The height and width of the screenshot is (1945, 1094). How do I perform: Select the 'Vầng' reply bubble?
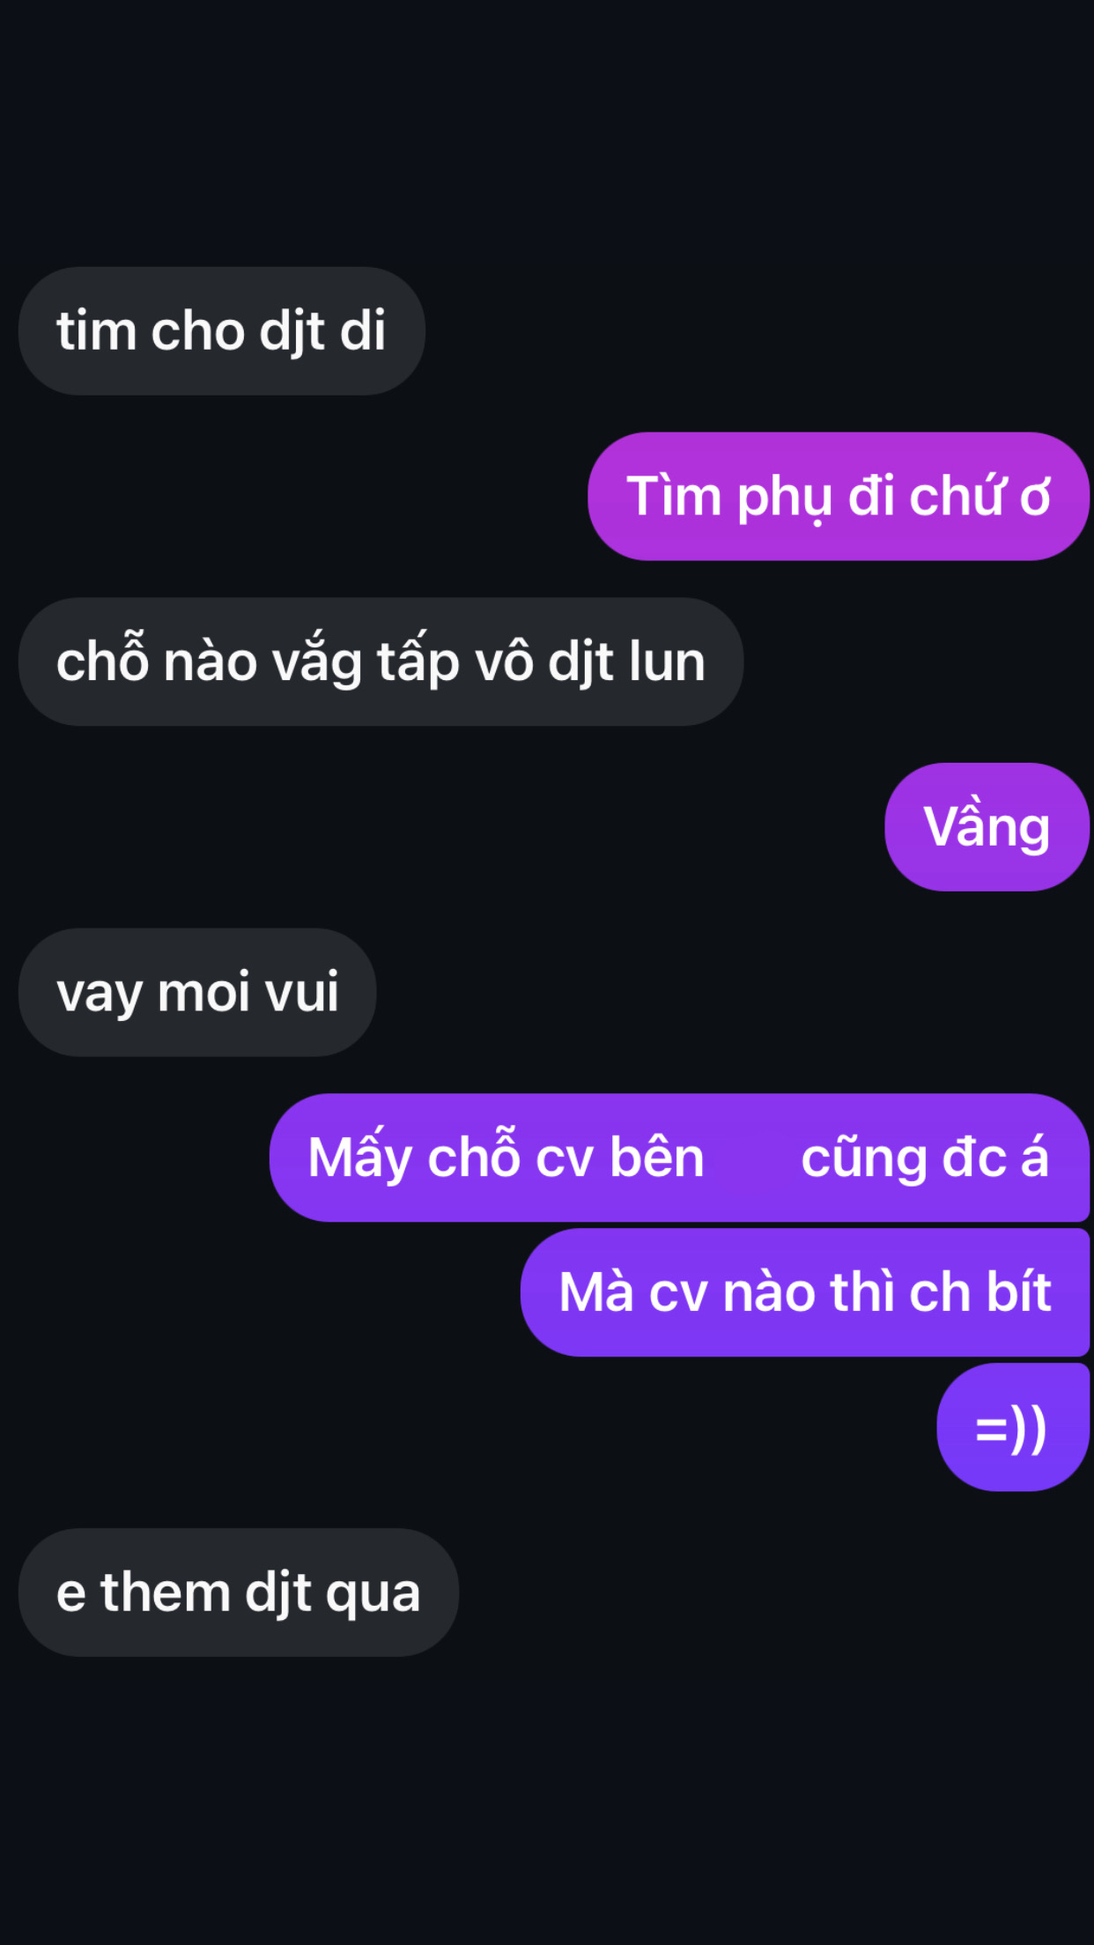pos(987,827)
